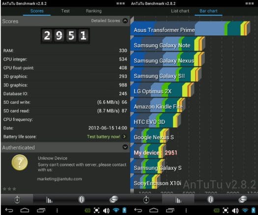Collapse Detailed Scores with chevron icon
The height and width of the screenshot is (215, 258).
coord(125,21)
